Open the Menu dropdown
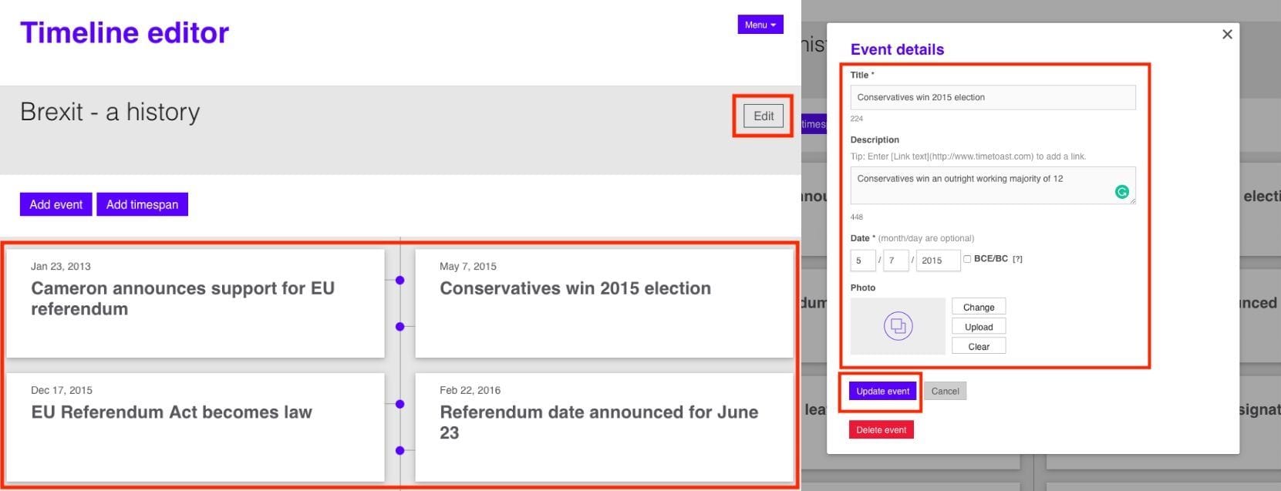The image size is (1281, 491). 760,25
